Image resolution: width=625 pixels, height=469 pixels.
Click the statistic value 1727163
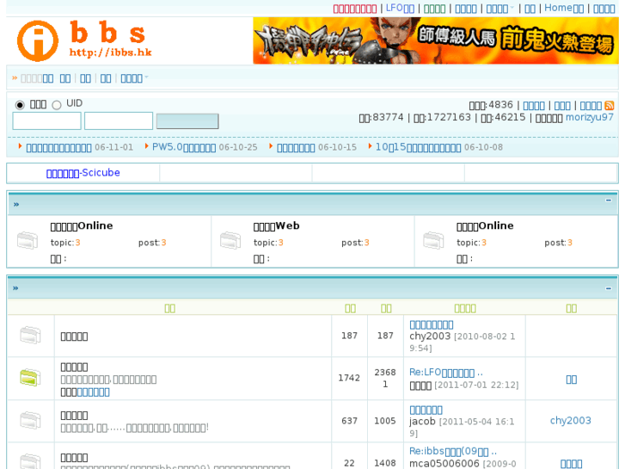(x=449, y=117)
